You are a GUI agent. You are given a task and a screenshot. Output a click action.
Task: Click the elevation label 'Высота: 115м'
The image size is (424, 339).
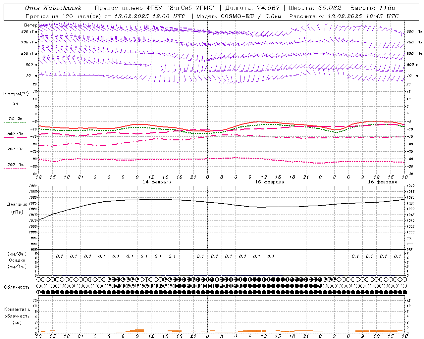pyautogui.click(x=373, y=8)
